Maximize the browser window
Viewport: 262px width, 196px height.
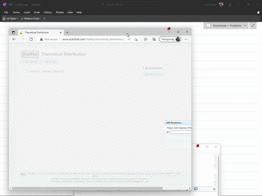[x=178, y=32]
